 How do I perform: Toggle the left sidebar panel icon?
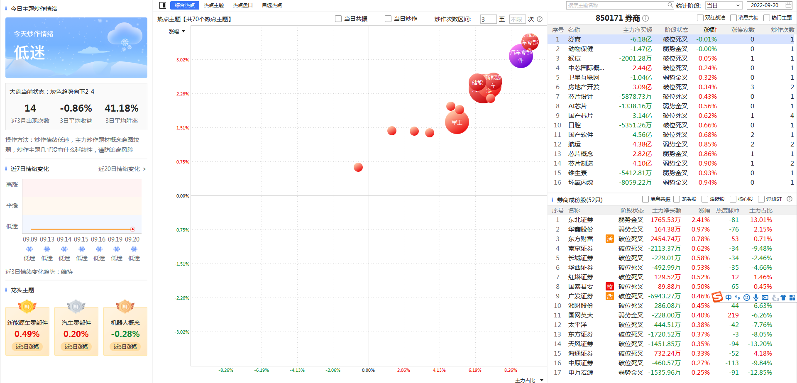pos(163,5)
